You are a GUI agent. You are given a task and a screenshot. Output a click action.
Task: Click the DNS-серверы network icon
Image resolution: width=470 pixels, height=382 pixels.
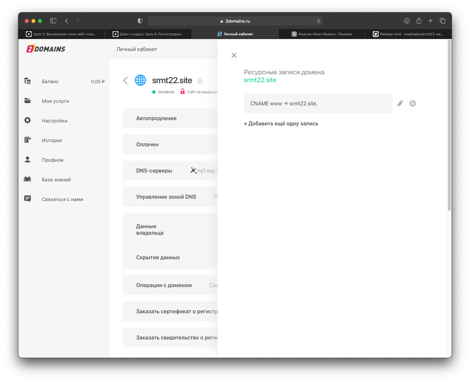[x=193, y=171]
